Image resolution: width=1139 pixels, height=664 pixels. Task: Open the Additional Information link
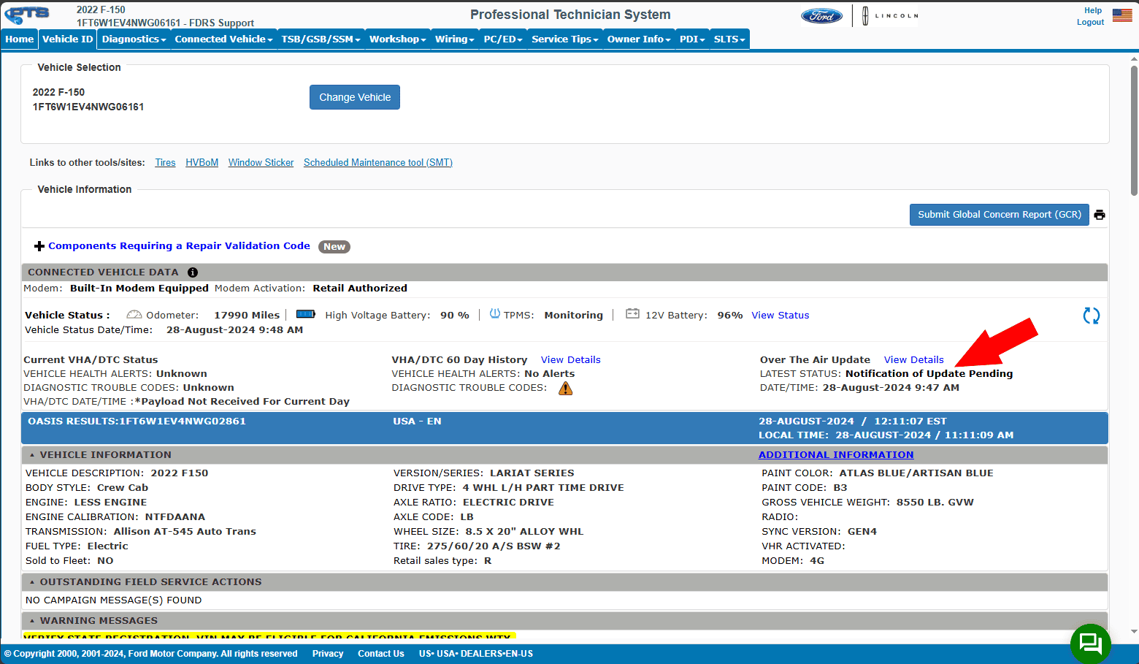836,455
